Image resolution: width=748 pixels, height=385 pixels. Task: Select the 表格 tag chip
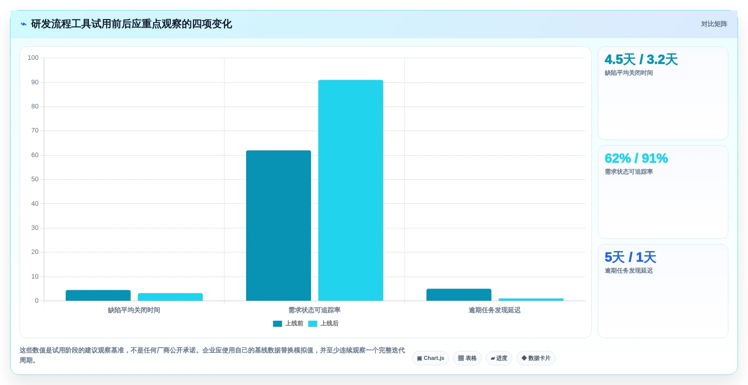pyautogui.click(x=467, y=358)
